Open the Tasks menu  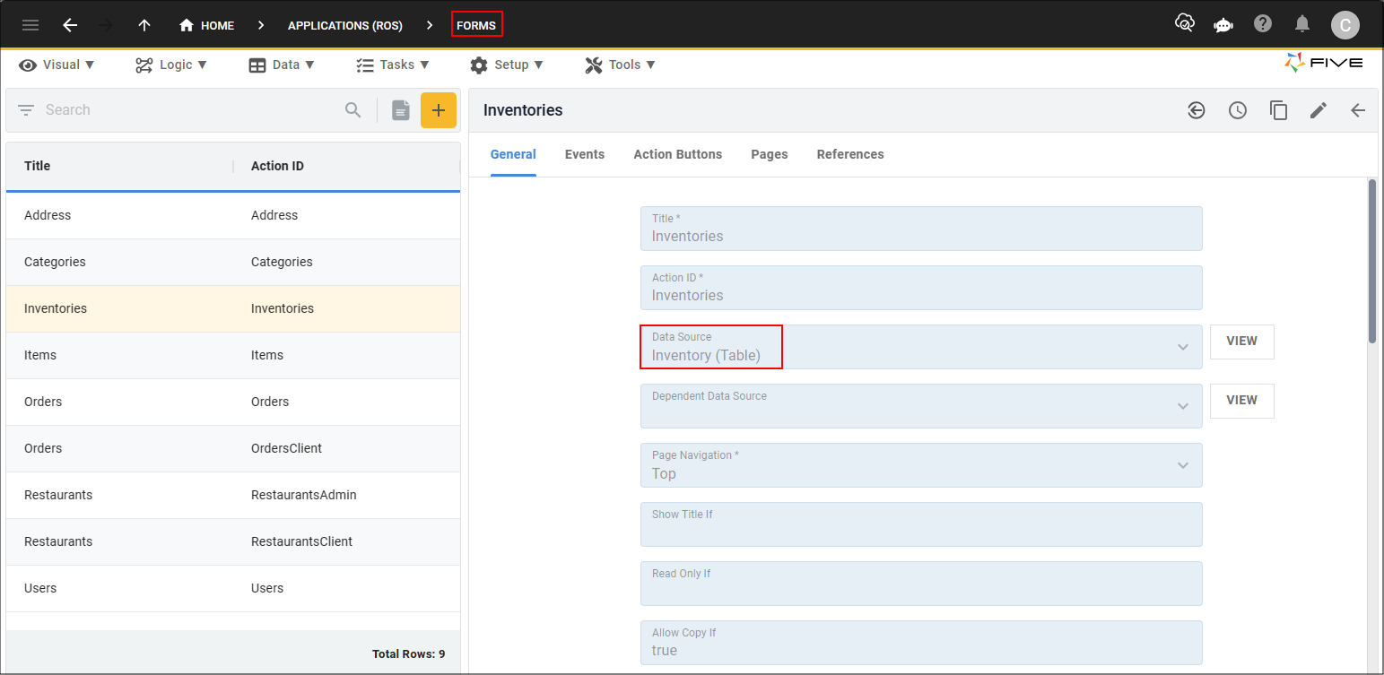pyautogui.click(x=393, y=65)
